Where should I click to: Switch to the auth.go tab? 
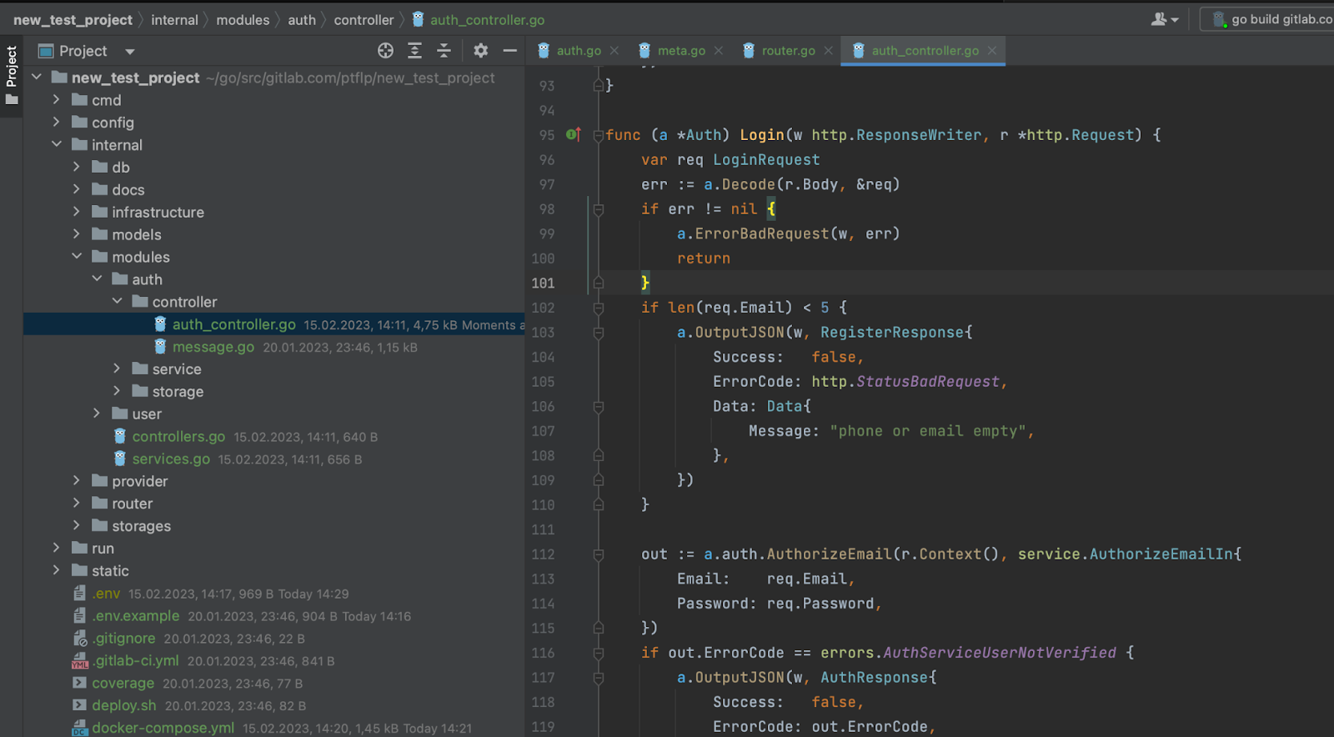[x=578, y=51]
